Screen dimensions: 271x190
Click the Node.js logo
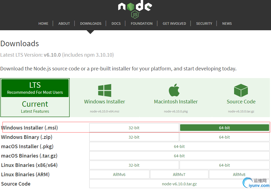(135, 9)
